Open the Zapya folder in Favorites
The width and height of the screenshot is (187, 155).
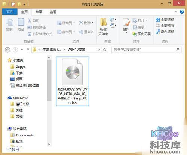coord(18,67)
